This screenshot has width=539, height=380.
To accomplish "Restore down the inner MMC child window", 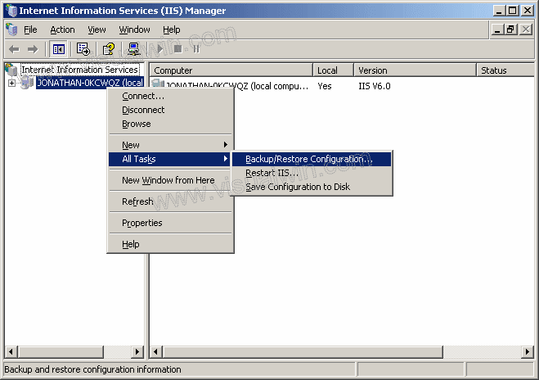I will pyautogui.click(x=511, y=30).
